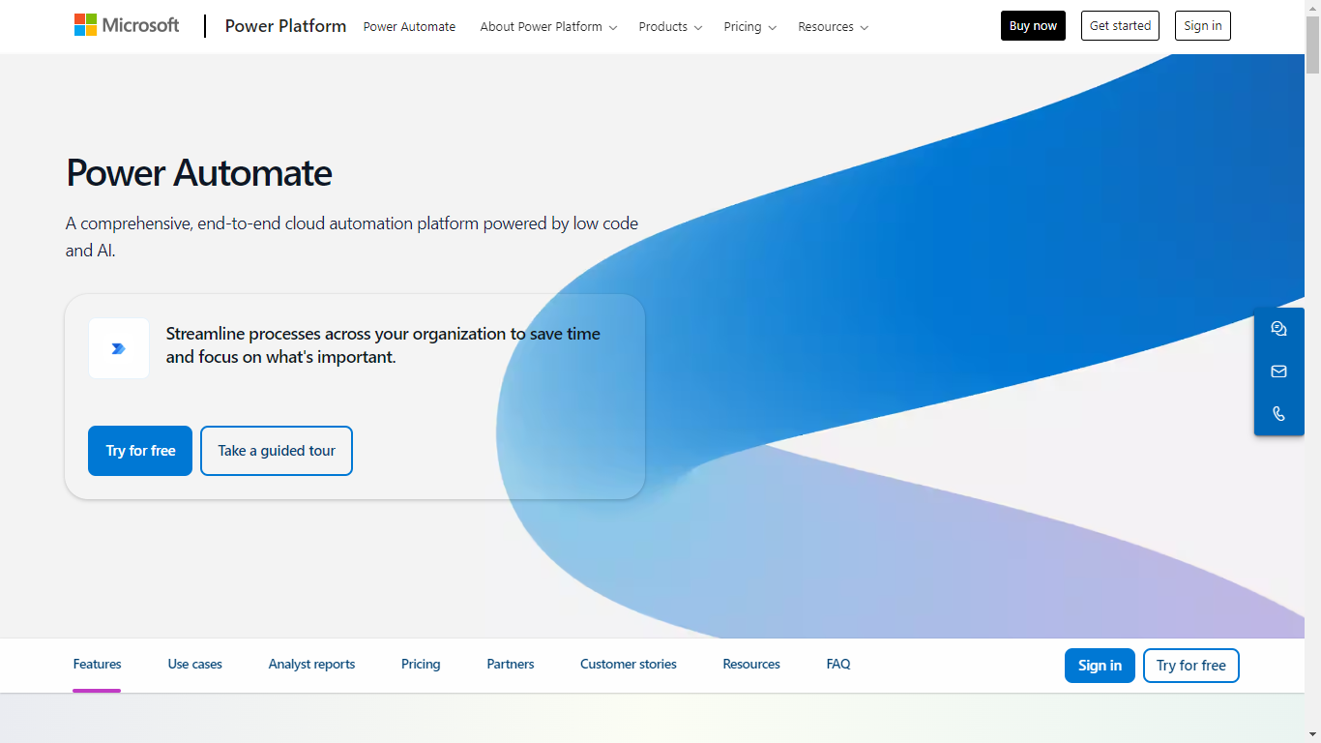Open the Power Automate header link
1321x743 pixels.
tap(409, 27)
